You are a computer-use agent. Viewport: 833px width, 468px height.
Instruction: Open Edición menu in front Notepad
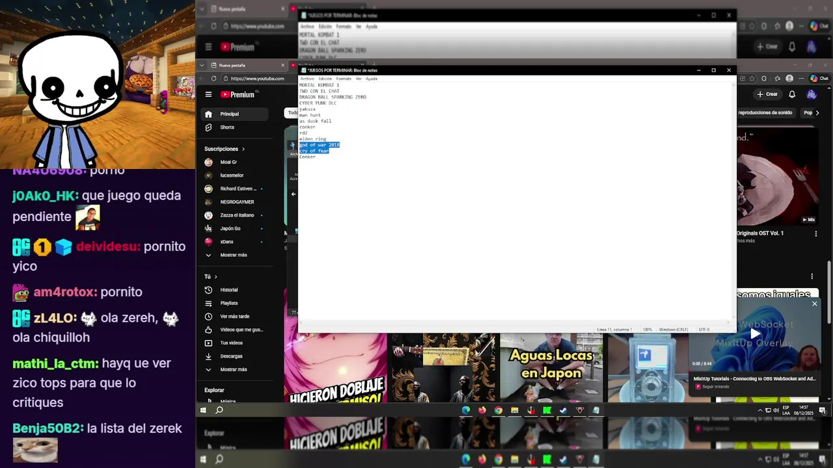325,79
